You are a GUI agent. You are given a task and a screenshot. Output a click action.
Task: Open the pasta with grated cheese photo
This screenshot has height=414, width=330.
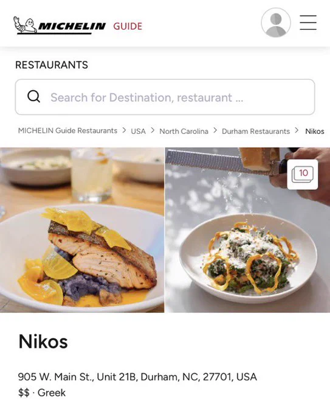(x=247, y=230)
